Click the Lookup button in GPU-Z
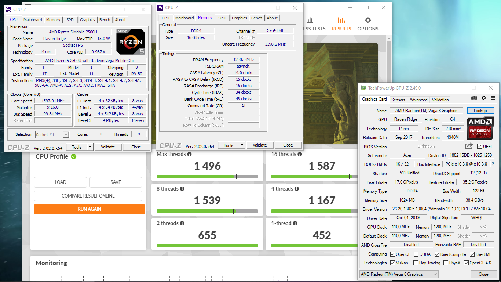The width and height of the screenshot is (501, 282). pos(480,111)
